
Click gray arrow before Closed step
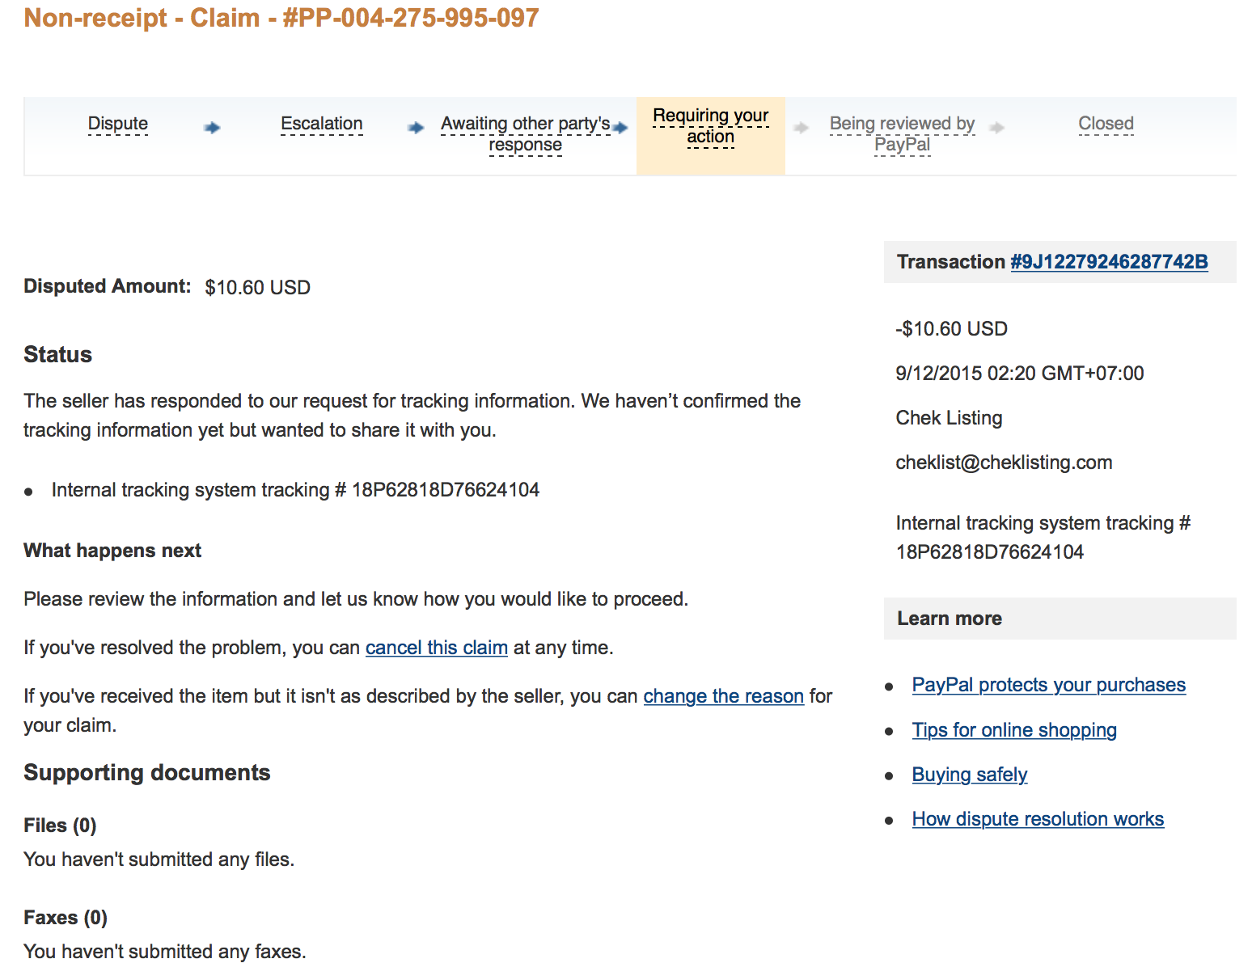[997, 128]
